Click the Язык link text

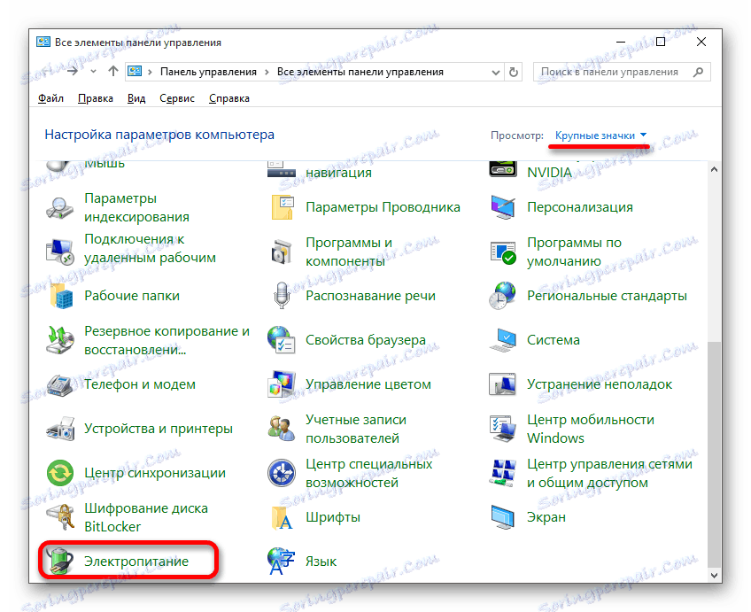point(321,562)
